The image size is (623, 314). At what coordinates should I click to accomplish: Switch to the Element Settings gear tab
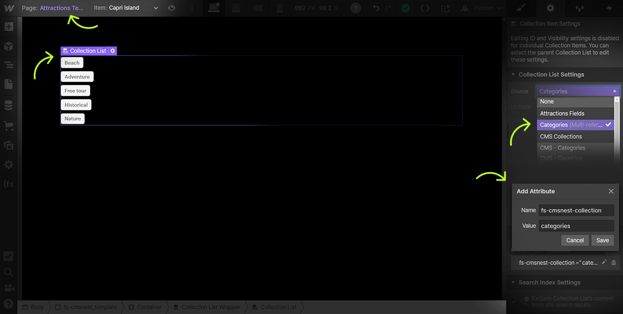(551, 8)
